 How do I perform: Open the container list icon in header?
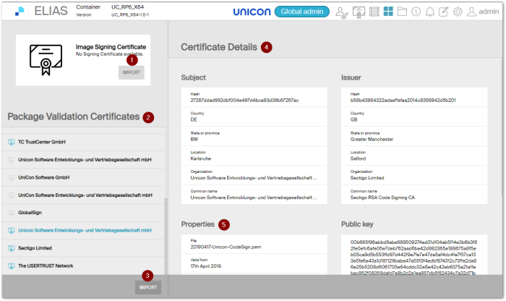point(374,12)
